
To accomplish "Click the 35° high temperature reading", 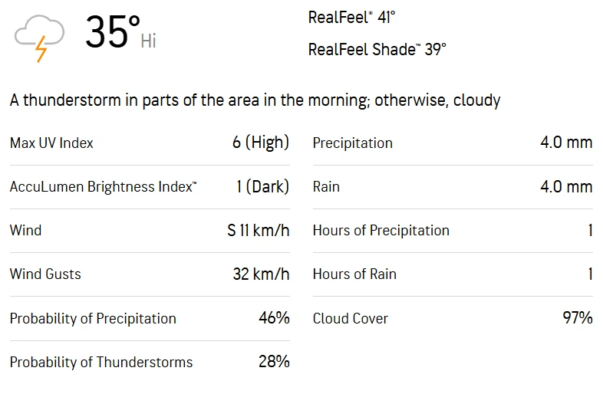I will tap(112, 32).
